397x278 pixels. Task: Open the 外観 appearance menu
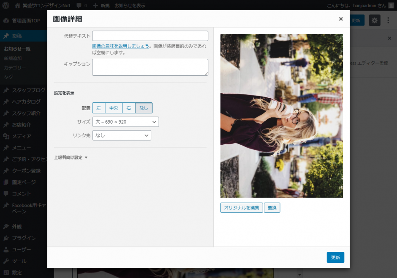click(17, 226)
